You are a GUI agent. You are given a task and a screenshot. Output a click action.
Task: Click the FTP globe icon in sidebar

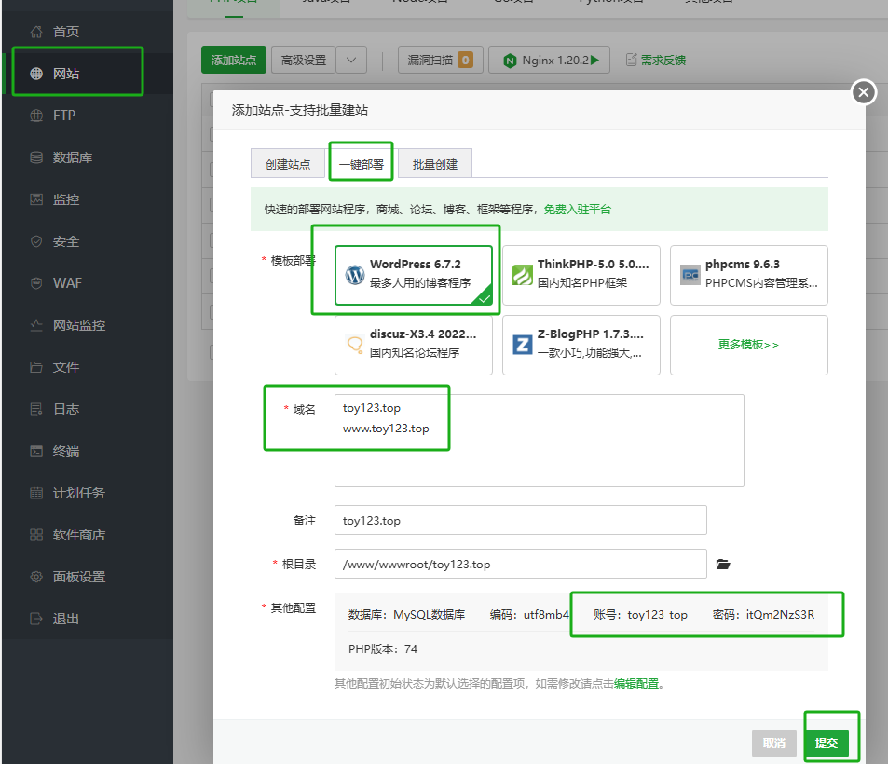[36, 116]
